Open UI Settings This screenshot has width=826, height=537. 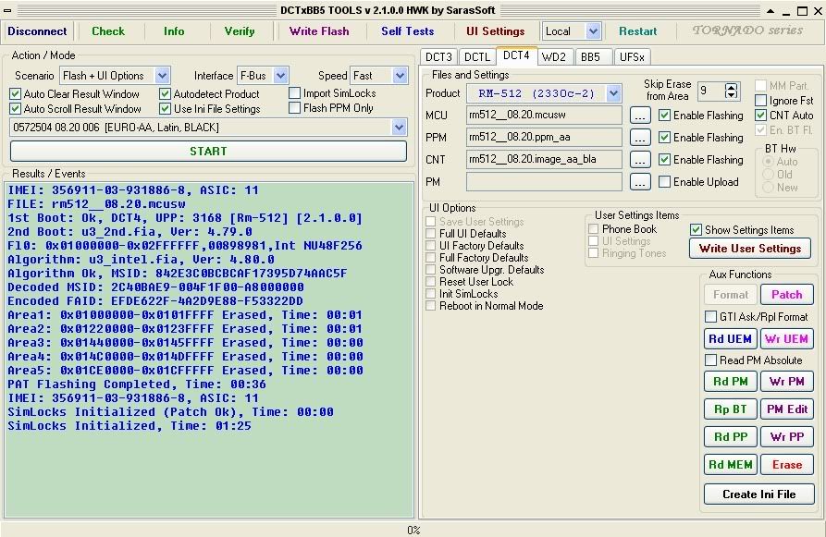(495, 31)
